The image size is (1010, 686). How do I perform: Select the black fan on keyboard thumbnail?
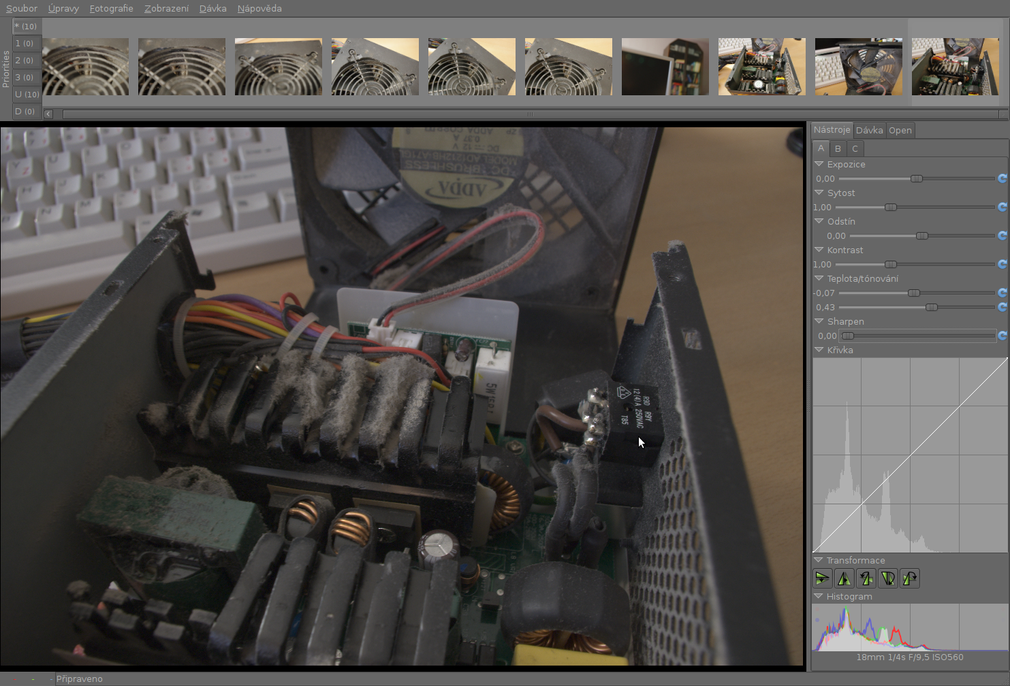click(859, 67)
